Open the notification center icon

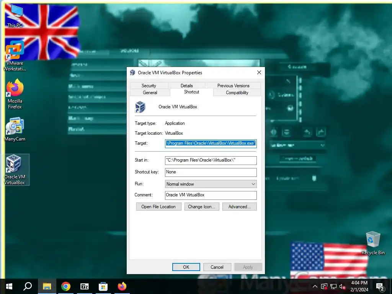pos(380,287)
